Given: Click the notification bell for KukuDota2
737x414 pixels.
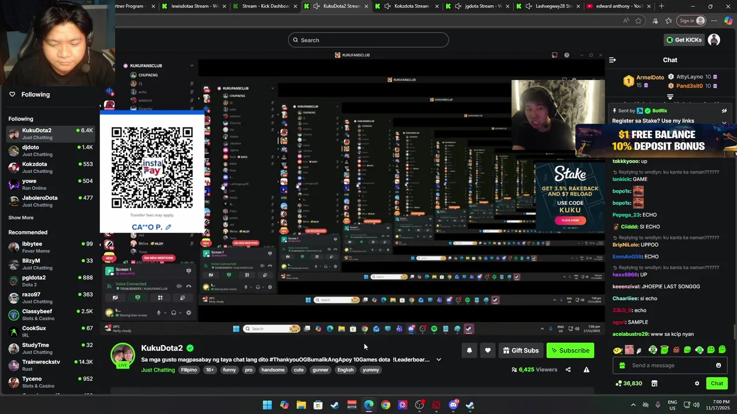Looking at the screenshot, I should (x=469, y=350).
